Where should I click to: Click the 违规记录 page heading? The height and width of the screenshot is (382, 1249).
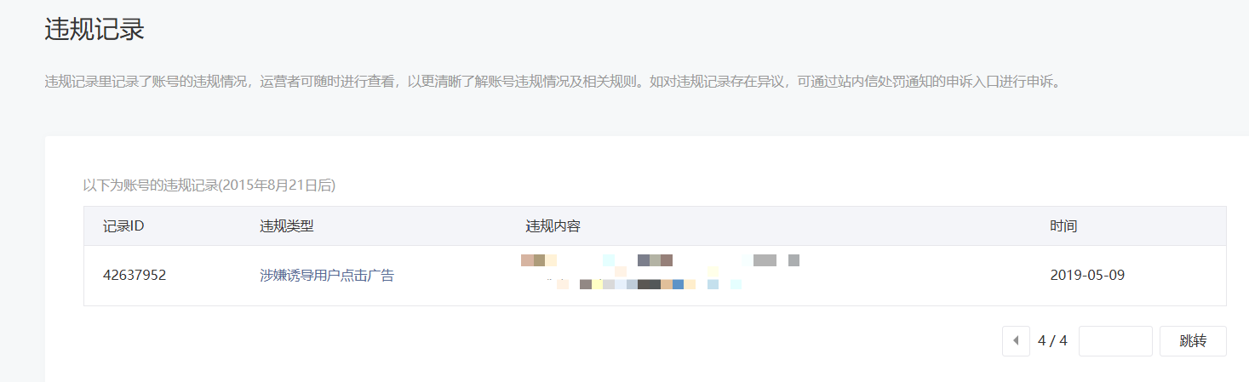click(95, 31)
